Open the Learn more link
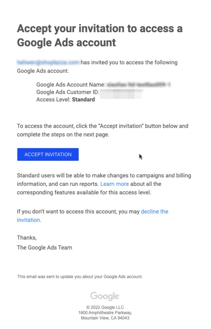Screen dimensions: 211x329 (115, 184)
